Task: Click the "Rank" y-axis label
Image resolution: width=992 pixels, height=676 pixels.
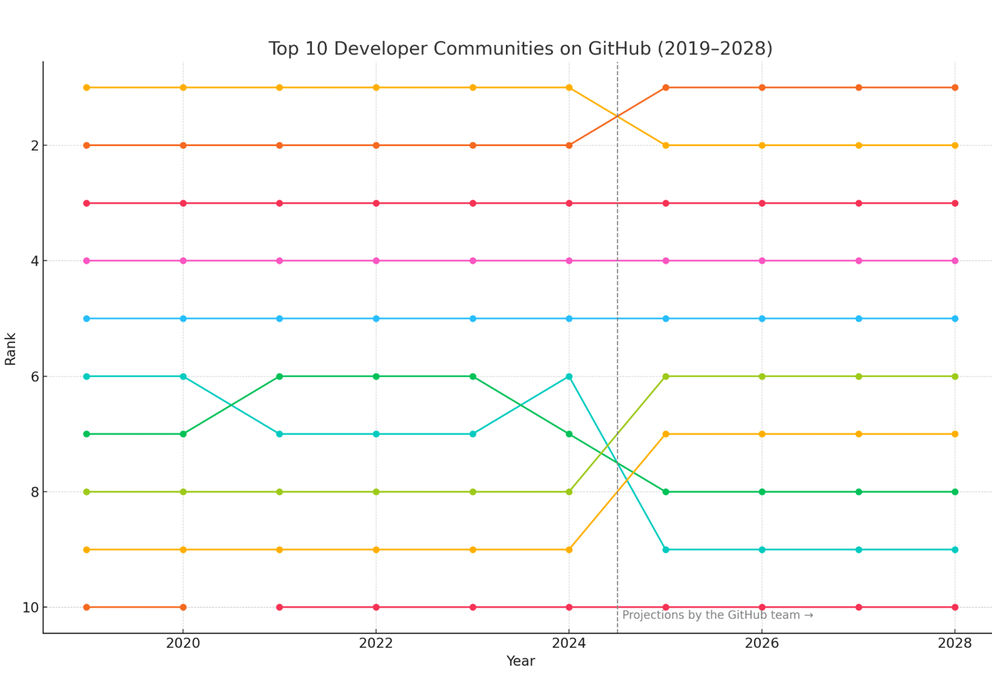Action: (x=11, y=348)
